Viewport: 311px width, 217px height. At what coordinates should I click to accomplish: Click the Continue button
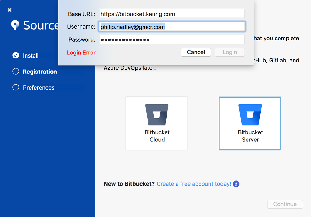click(285, 204)
